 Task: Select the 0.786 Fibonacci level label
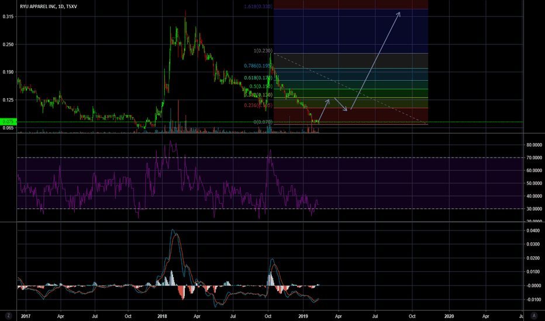point(258,65)
